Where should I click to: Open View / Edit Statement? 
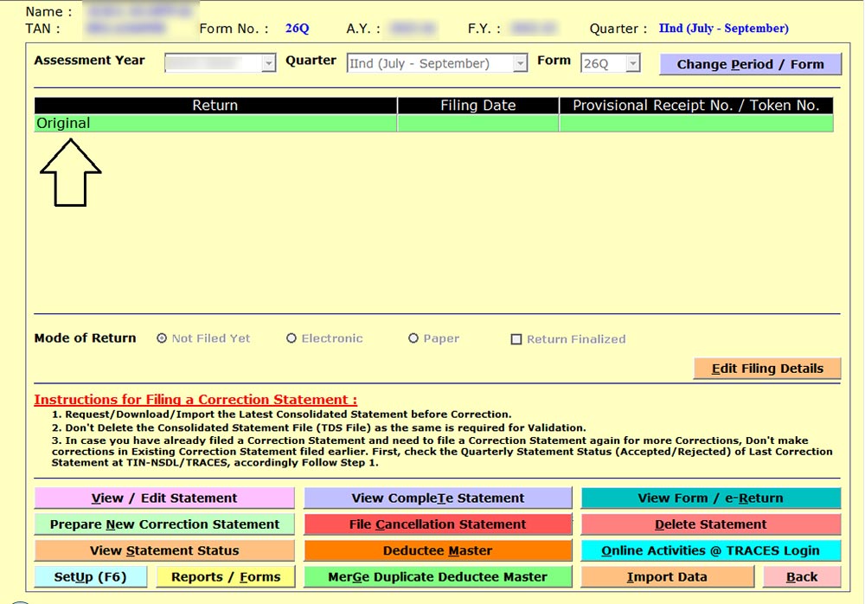164,498
